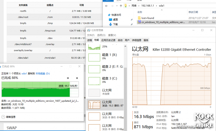Click the /mnt/sda1 mount point cell
The height and width of the screenshot is (131, 216).
(x=50, y=58)
